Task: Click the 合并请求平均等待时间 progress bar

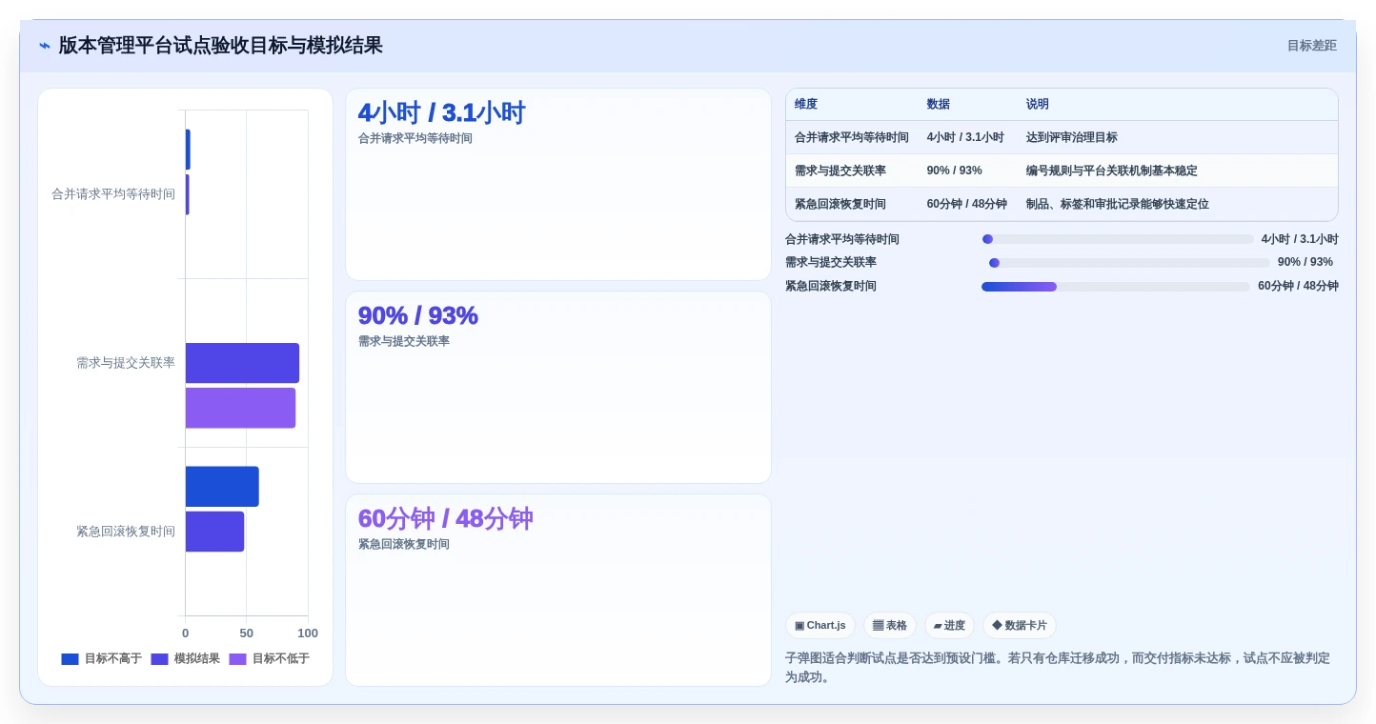Action: (x=1118, y=239)
